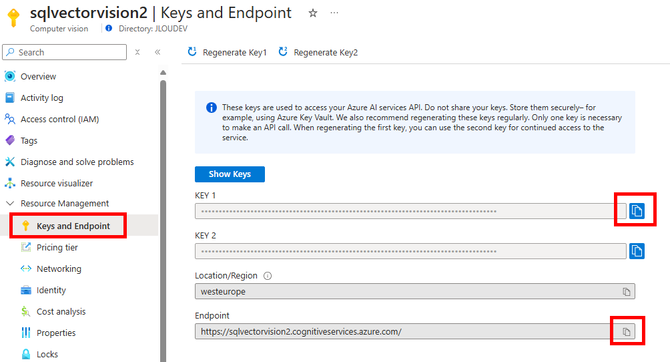670x362 pixels.
Task: Click the Networking icon
Action: coord(25,268)
